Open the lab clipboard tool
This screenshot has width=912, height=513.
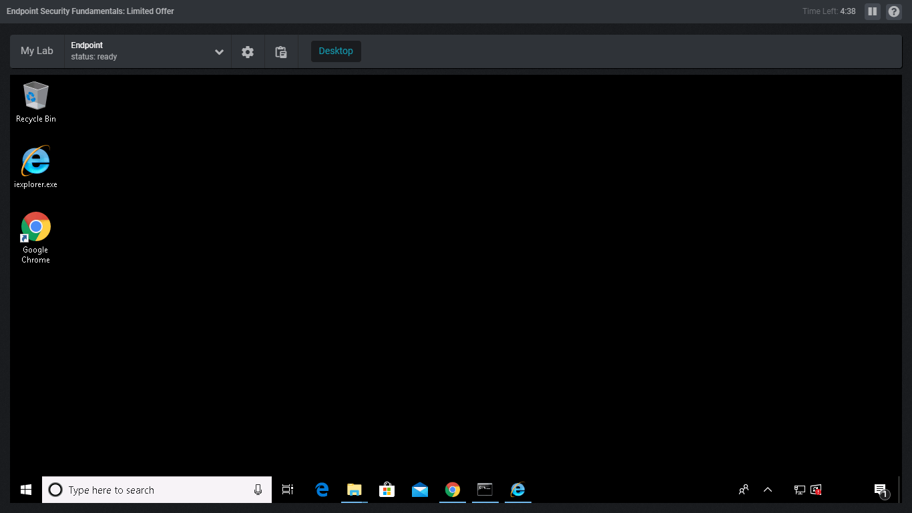(281, 52)
